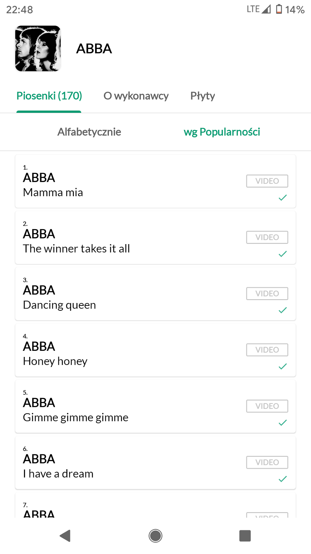Sort songs with Alfabetycznie option

click(89, 132)
